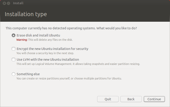Click the 'Use LVM with the new Ubuntu installation' label
170x107 pixels.
pos(48,60)
